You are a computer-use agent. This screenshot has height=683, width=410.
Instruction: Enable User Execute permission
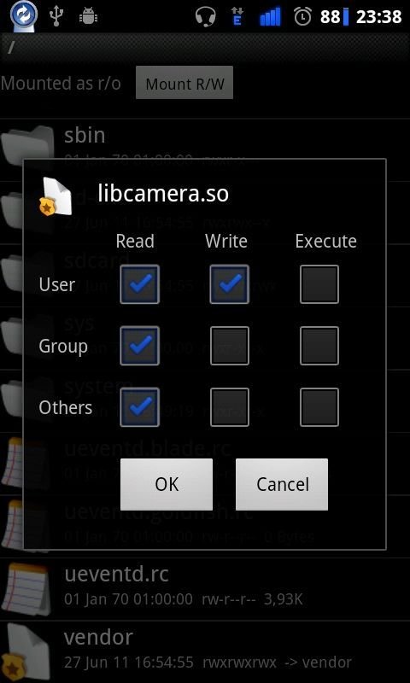coord(319,284)
